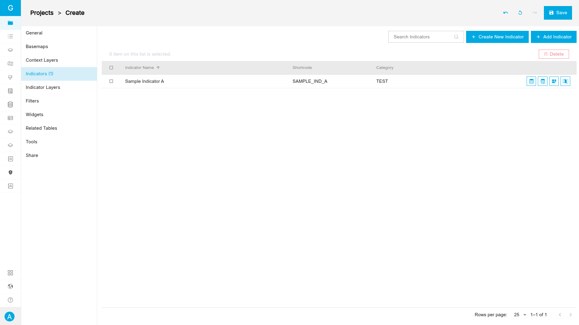The height and width of the screenshot is (325, 579).
Task: Open map view for Sample Indicator A
Action: pyautogui.click(x=565, y=81)
